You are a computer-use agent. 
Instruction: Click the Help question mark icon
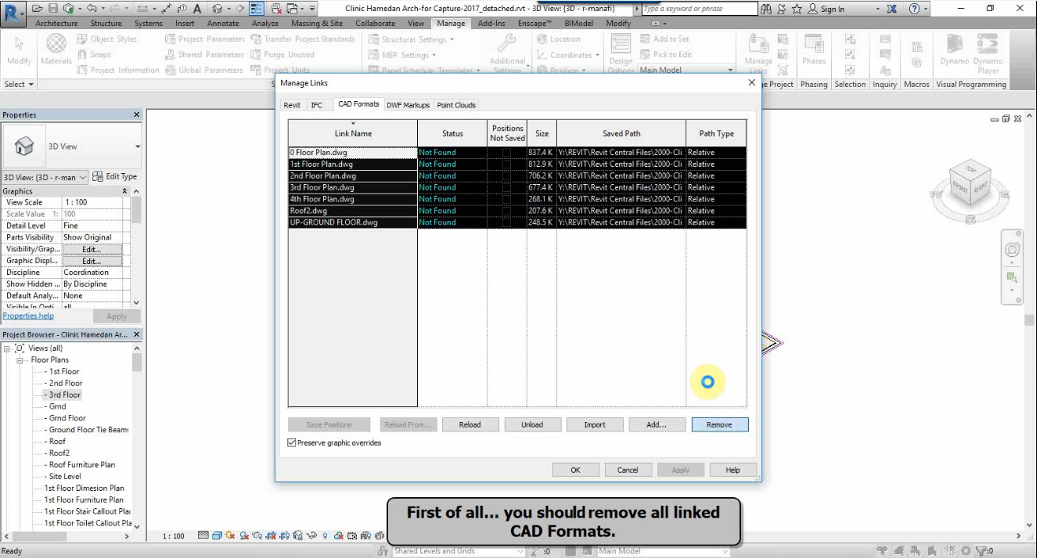(x=914, y=9)
